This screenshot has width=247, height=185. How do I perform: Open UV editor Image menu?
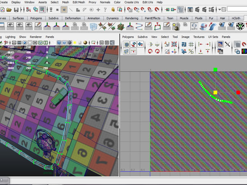point(185,37)
